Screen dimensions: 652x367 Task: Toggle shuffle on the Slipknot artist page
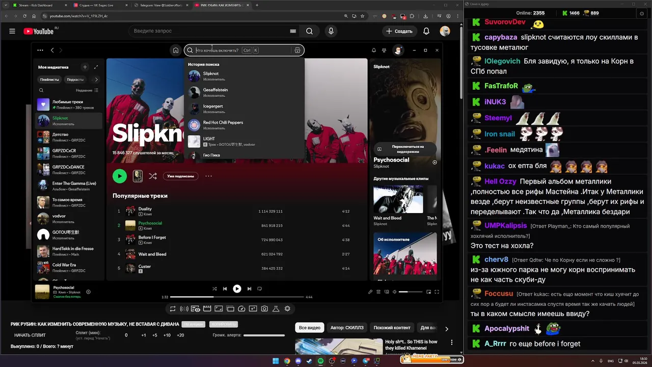152,176
